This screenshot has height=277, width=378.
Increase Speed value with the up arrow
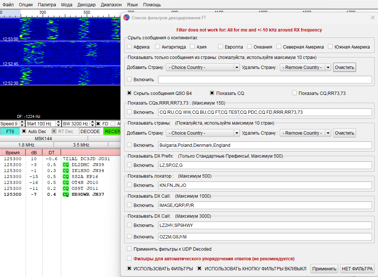22,122
